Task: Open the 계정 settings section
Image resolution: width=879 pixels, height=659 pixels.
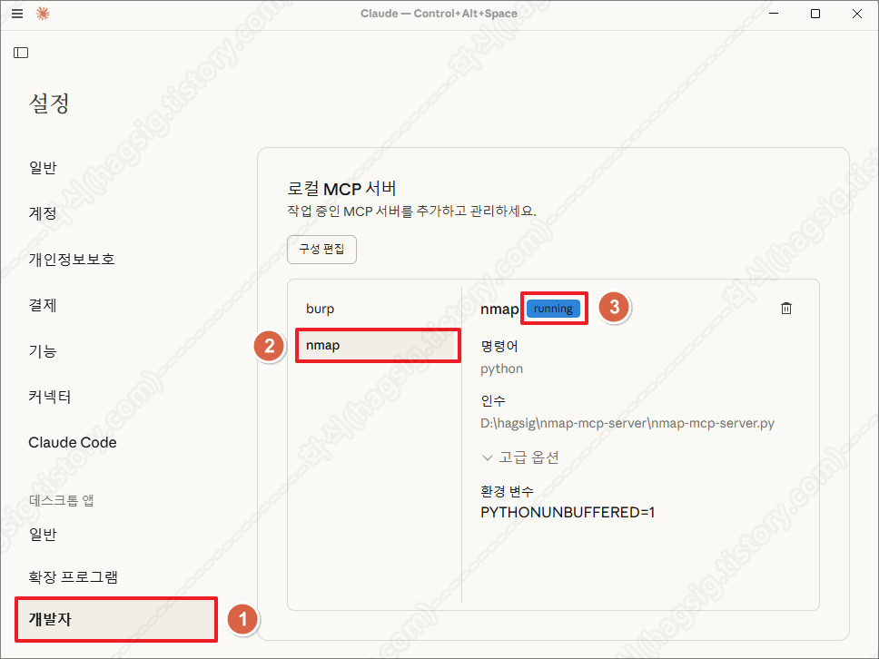Action: point(43,213)
